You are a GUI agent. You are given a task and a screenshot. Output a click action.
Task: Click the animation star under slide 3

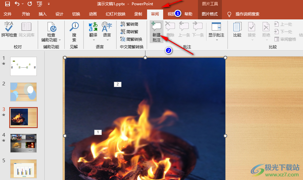[x=4, y=115]
